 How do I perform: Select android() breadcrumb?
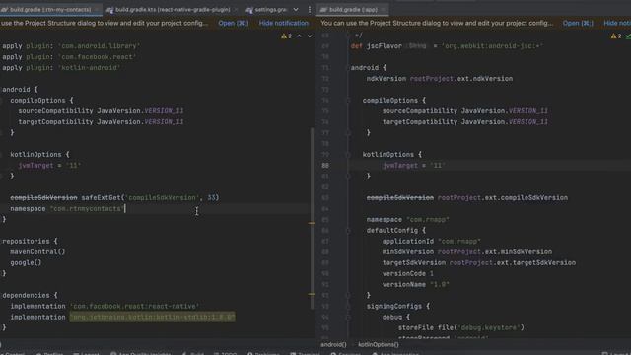pyautogui.click(x=333, y=344)
